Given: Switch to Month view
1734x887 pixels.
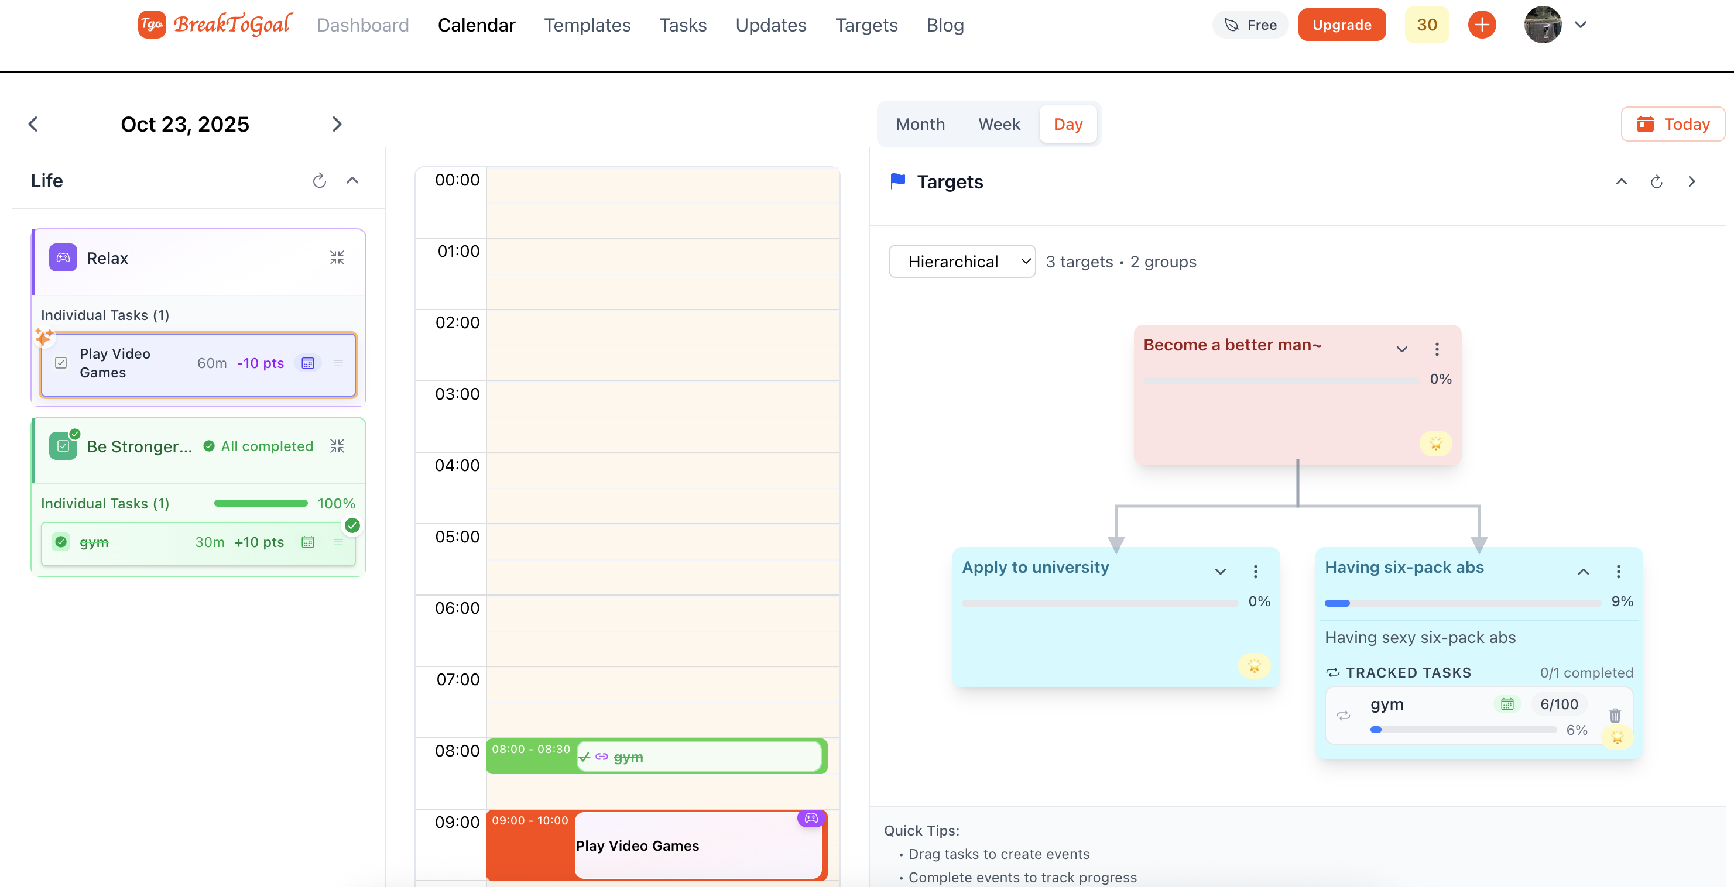Looking at the screenshot, I should tap(920, 125).
